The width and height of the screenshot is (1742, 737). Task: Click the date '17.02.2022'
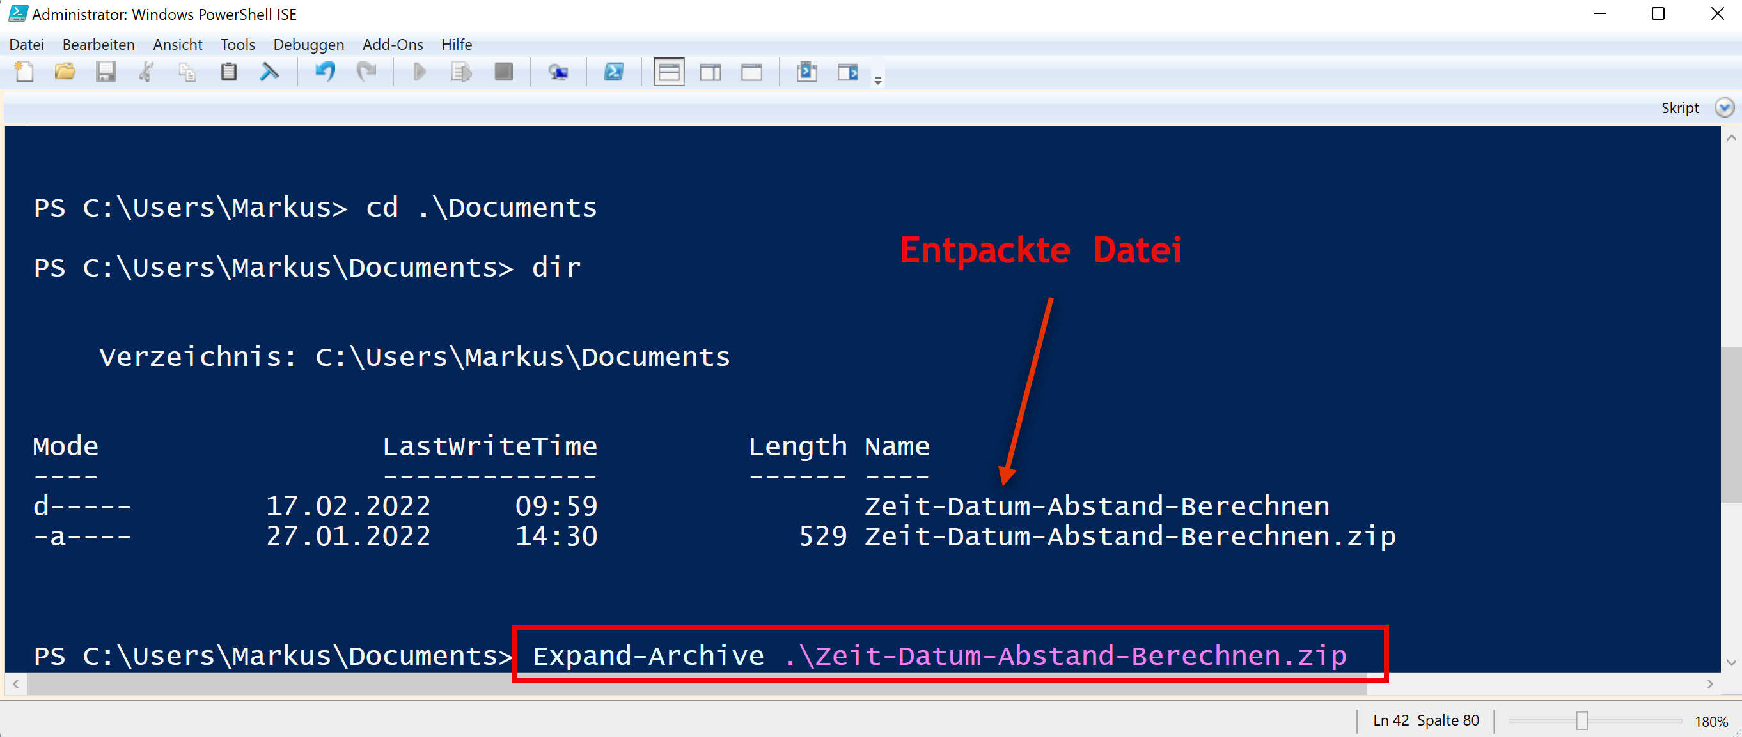click(x=349, y=506)
